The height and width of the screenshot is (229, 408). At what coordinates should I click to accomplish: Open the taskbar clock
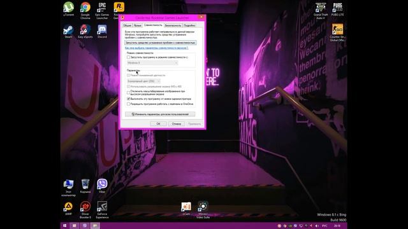click(x=337, y=226)
